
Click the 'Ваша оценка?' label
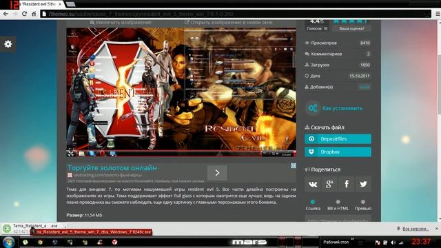(351, 28)
